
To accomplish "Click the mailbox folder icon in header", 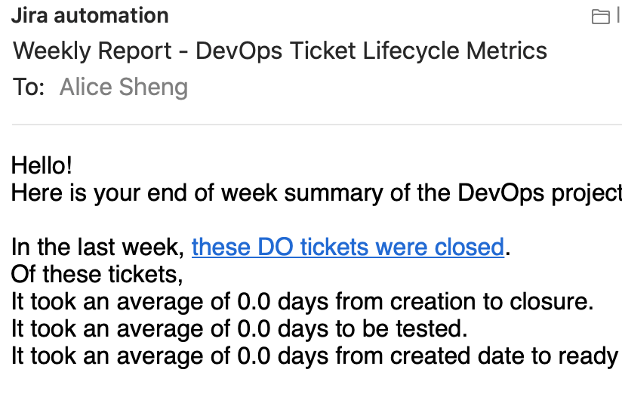I will (600, 17).
